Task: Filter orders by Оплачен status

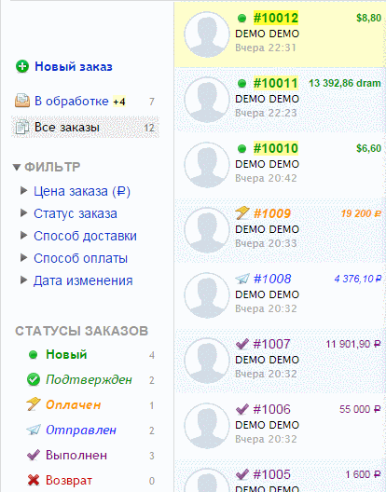Action: tap(73, 404)
